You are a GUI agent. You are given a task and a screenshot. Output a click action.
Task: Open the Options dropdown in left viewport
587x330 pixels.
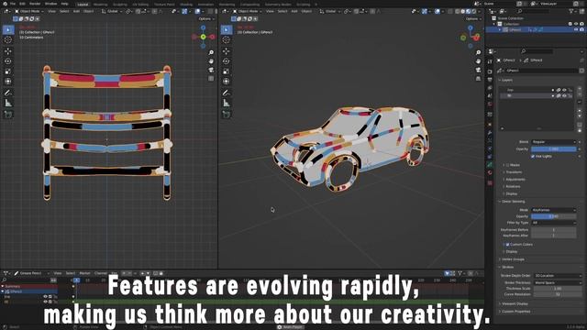[x=206, y=18]
